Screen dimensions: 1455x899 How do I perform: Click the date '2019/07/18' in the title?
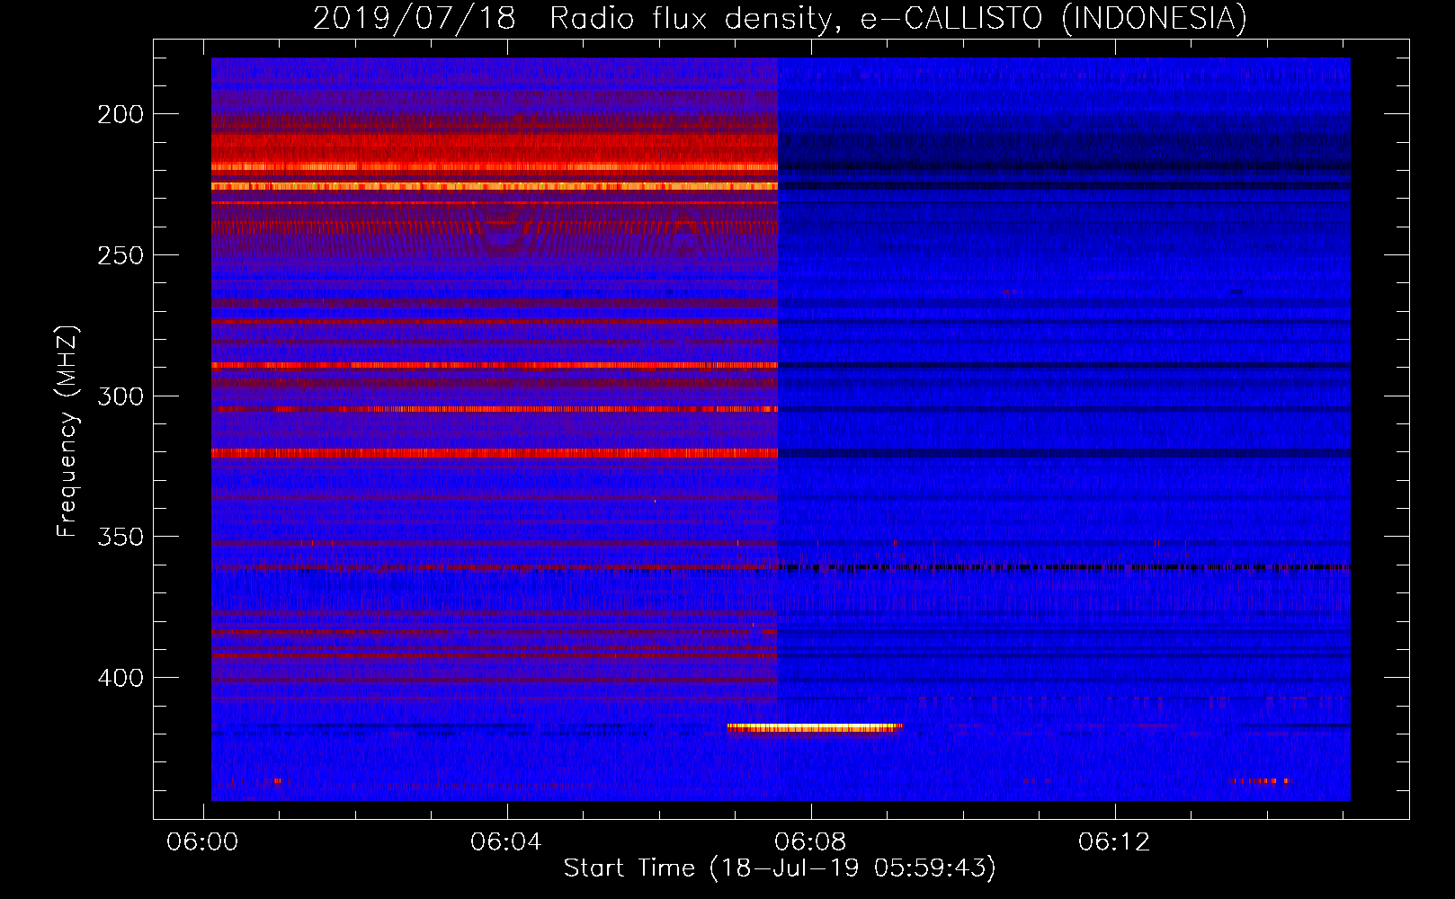pyautogui.click(x=415, y=18)
